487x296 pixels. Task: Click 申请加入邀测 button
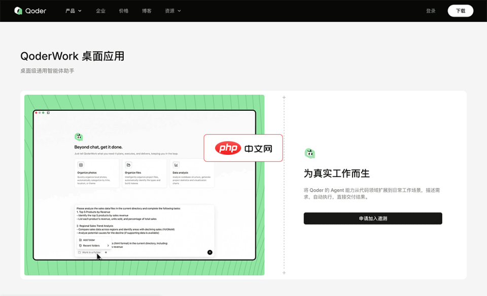pyautogui.click(x=373, y=218)
